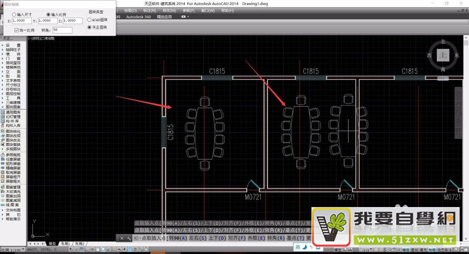469x254 pixels.
Task: Click the 转角 rotation angle field
Action: (62, 30)
